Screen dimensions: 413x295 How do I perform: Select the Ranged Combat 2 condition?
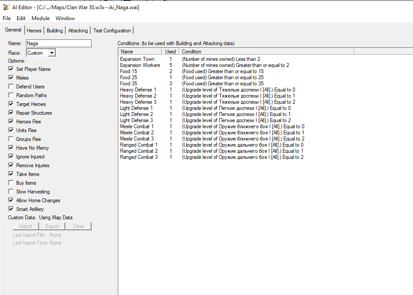[x=138, y=151]
